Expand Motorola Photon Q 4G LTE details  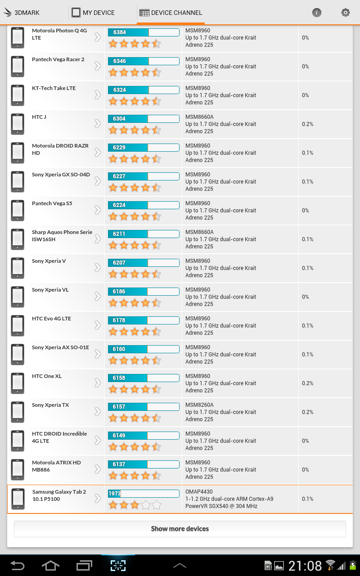pyautogui.click(x=97, y=37)
